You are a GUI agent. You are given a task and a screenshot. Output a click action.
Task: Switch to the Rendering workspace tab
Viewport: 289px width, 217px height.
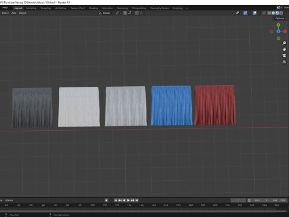point(122,8)
